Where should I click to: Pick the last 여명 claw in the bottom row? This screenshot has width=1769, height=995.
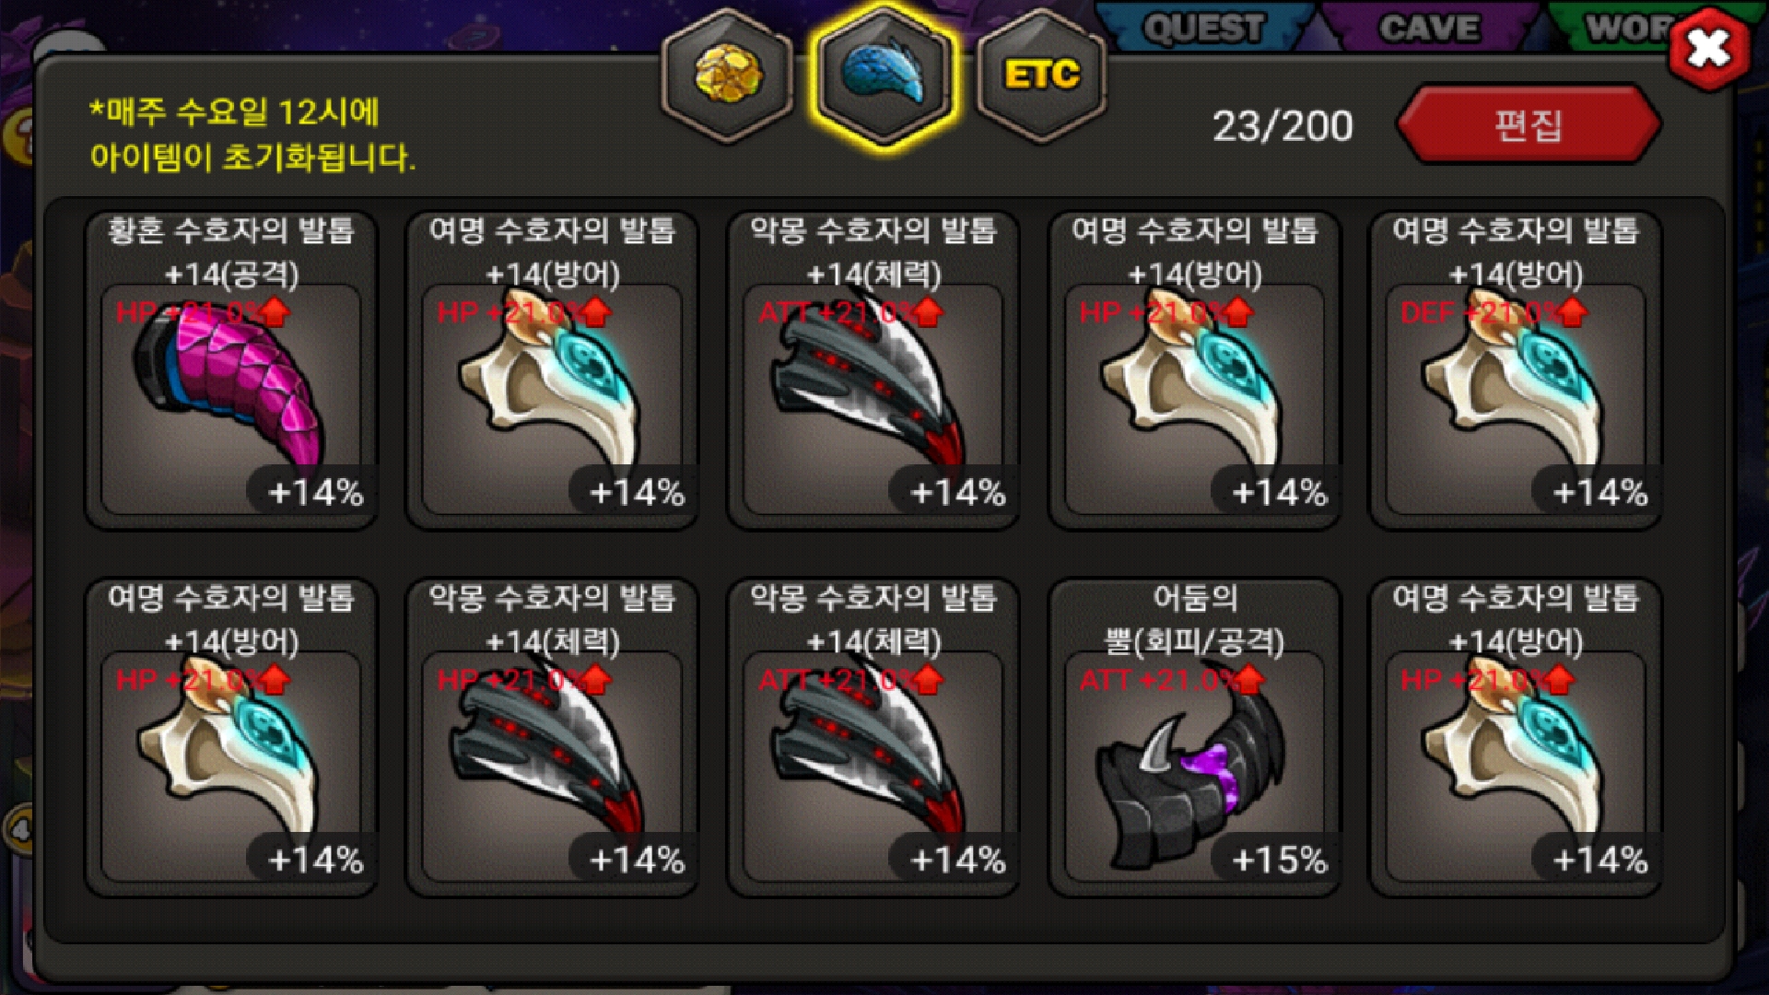tap(1516, 738)
